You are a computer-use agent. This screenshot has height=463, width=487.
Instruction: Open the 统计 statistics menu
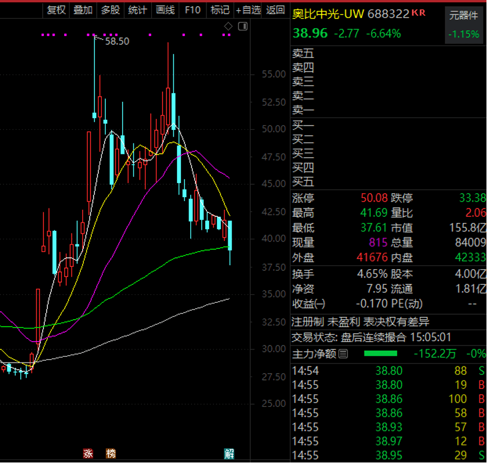pos(138,10)
